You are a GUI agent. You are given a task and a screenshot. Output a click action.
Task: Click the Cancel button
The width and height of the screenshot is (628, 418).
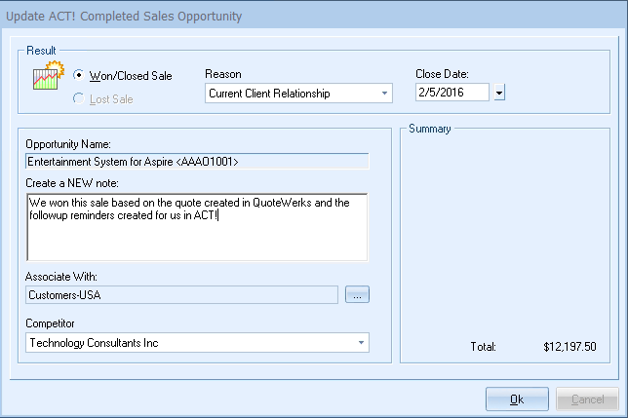click(x=586, y=399)
